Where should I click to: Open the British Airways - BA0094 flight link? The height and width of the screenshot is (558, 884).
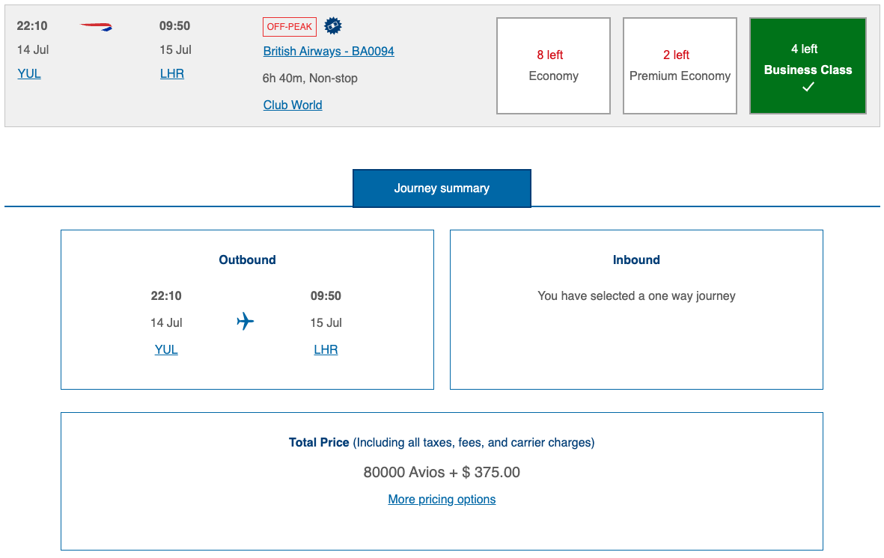pyautogui.click(x=329, y=51)
